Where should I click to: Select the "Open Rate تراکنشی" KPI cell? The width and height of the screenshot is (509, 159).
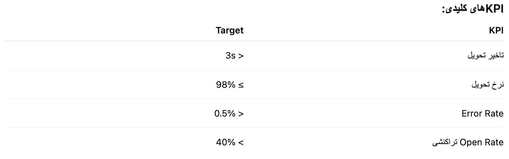pyautogui.click(x=467, y=142)
